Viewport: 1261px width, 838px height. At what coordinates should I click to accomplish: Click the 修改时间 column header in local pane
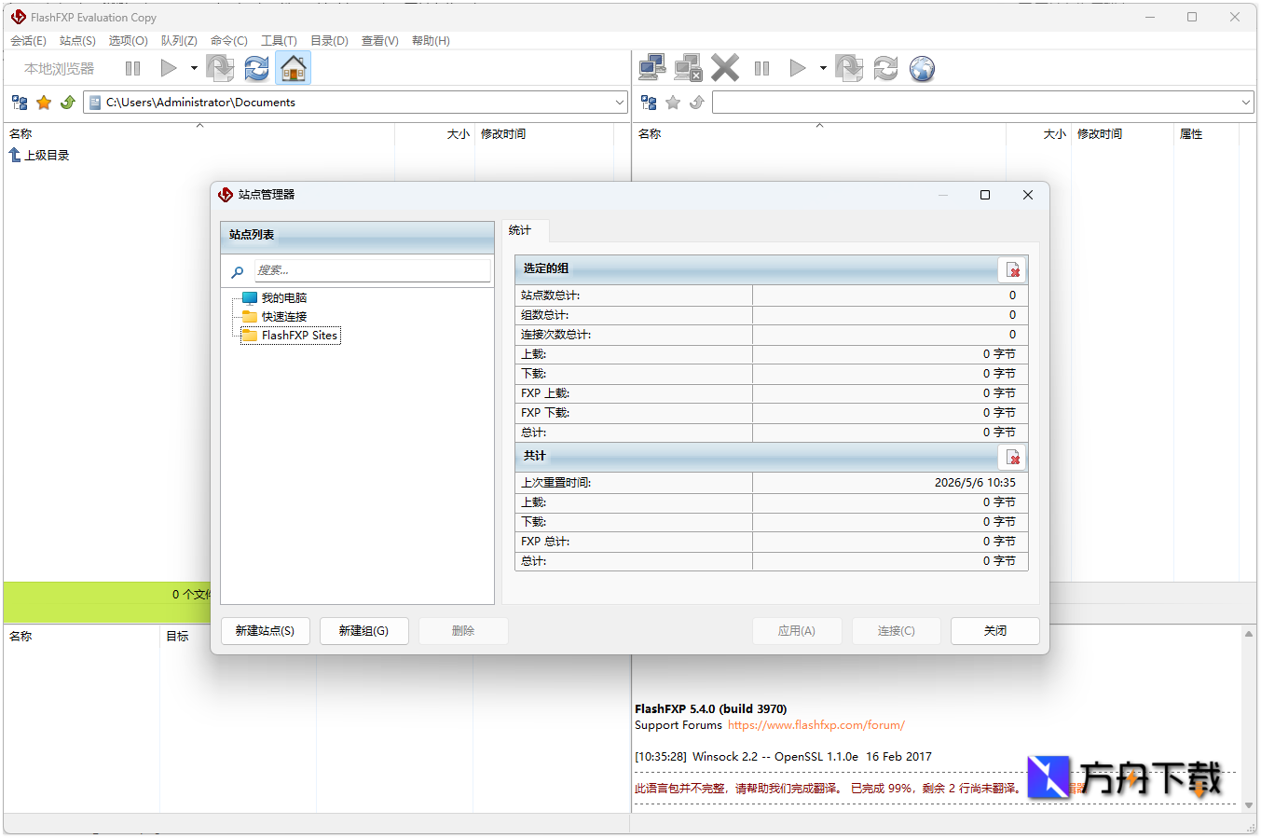tap(503, 134)
